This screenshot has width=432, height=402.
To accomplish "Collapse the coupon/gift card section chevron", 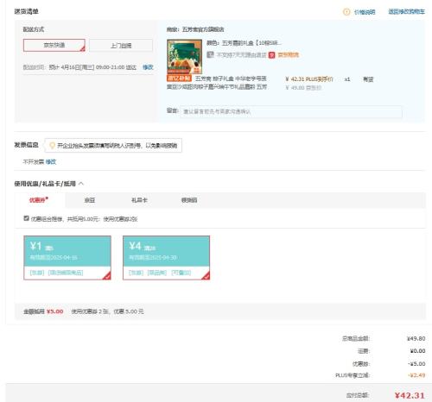I will 81,184.
